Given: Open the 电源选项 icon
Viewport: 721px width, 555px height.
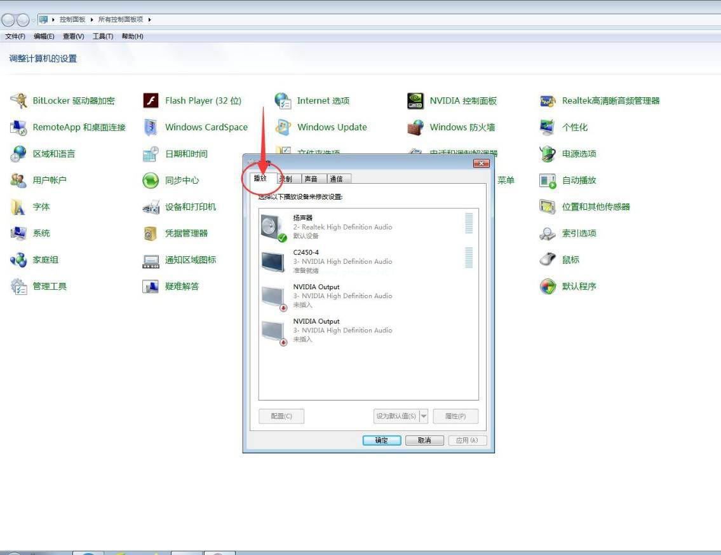Looking at the screenshot, I should 548,154.
